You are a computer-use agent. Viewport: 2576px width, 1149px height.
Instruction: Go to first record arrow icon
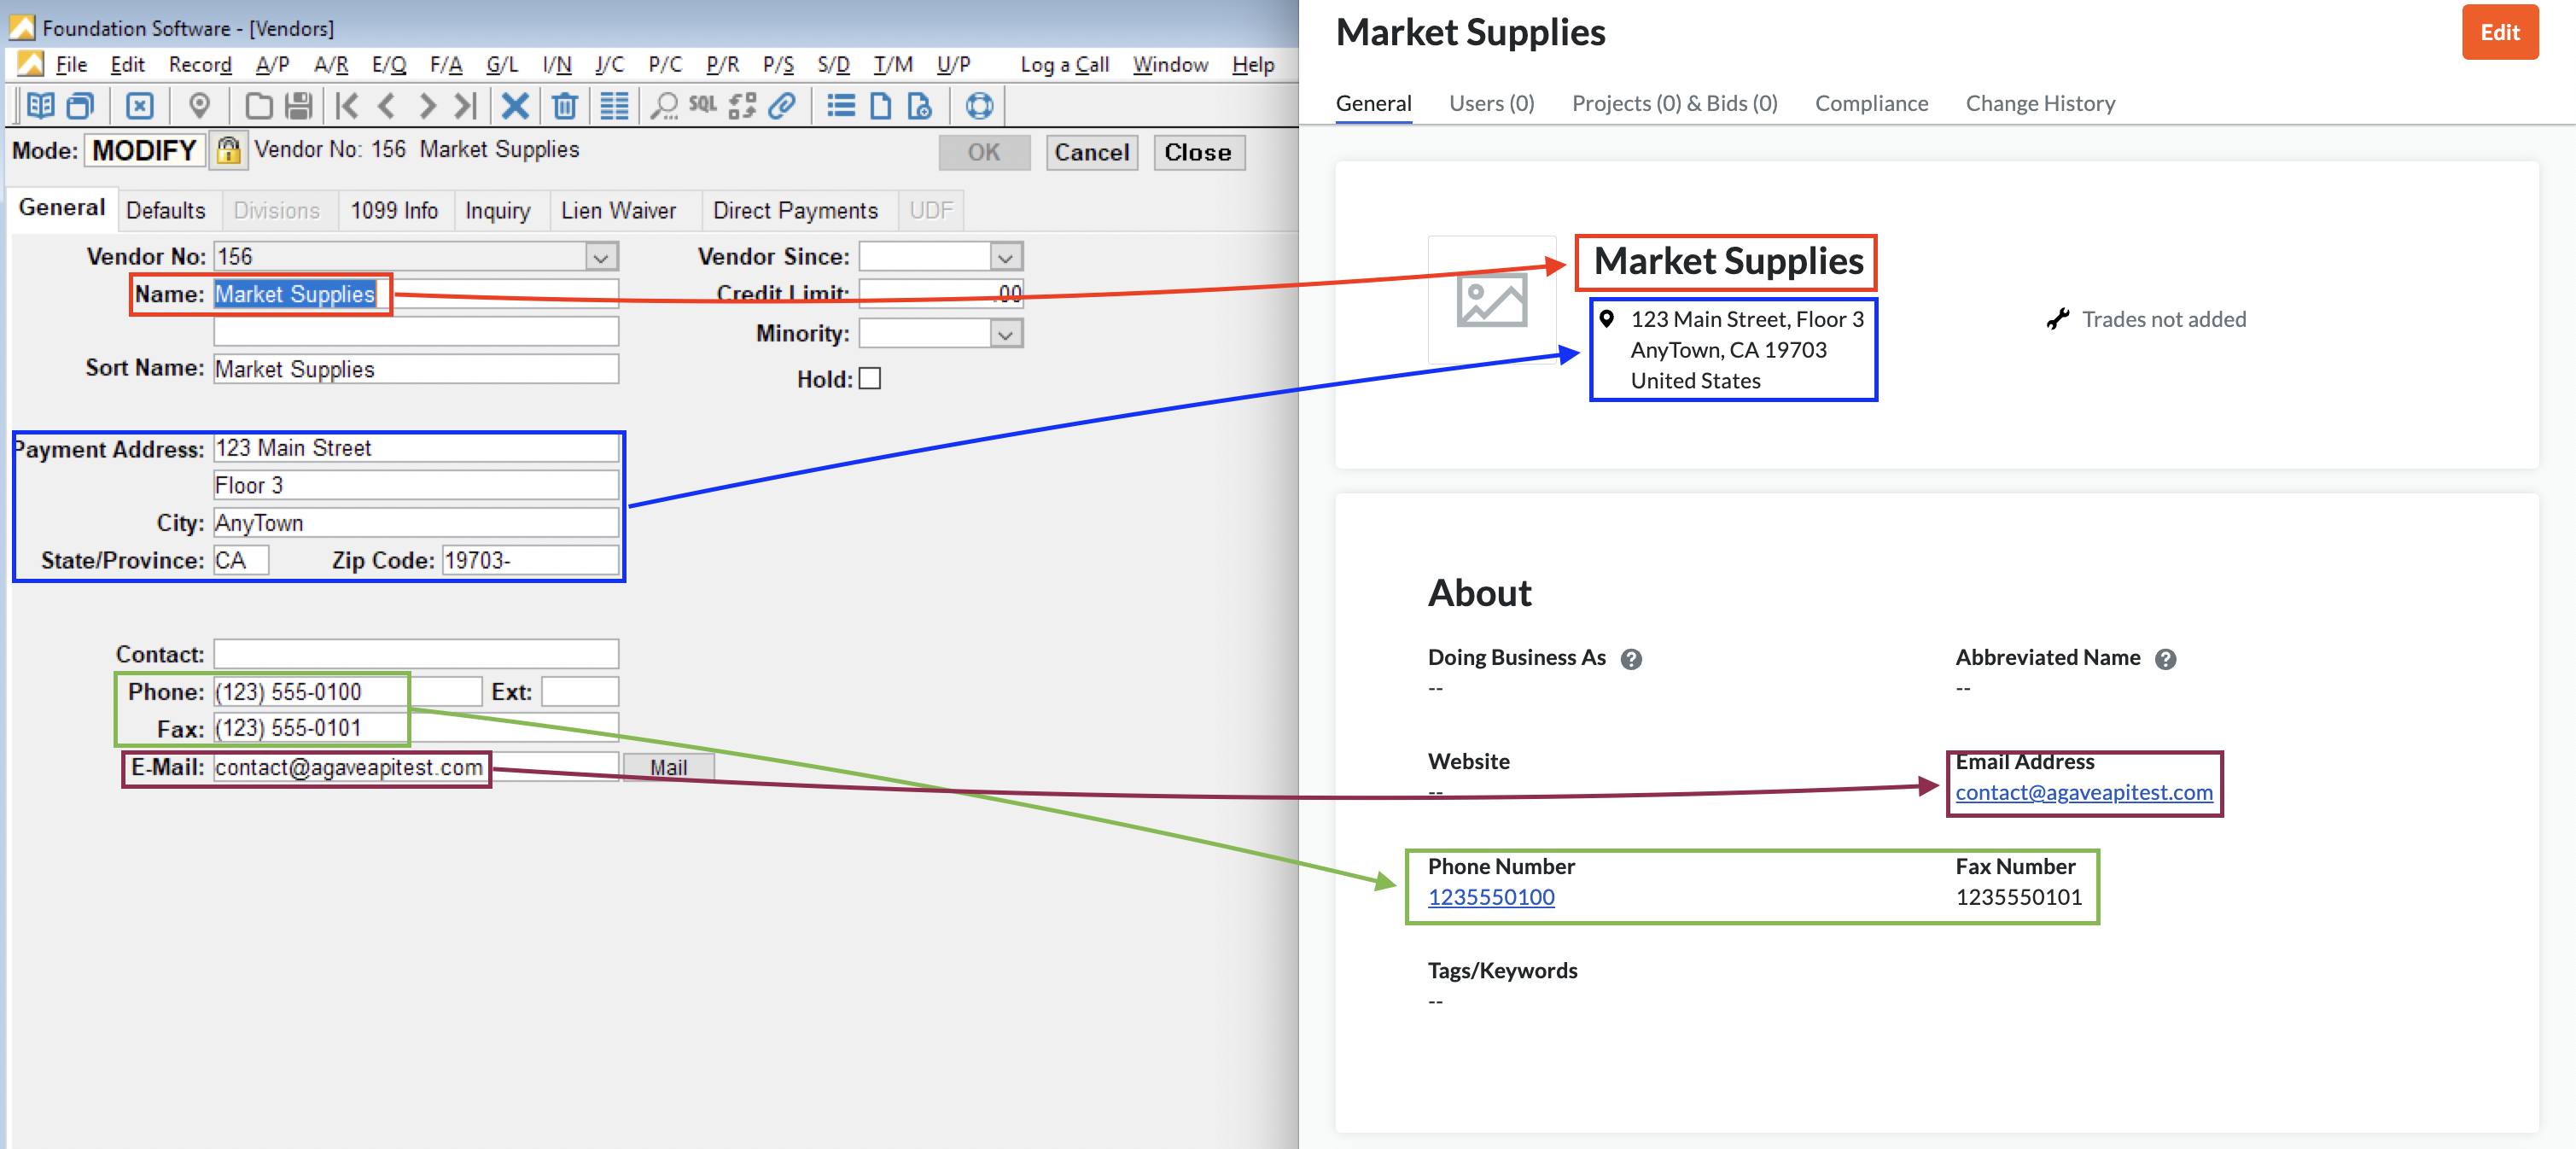(347, 105)
